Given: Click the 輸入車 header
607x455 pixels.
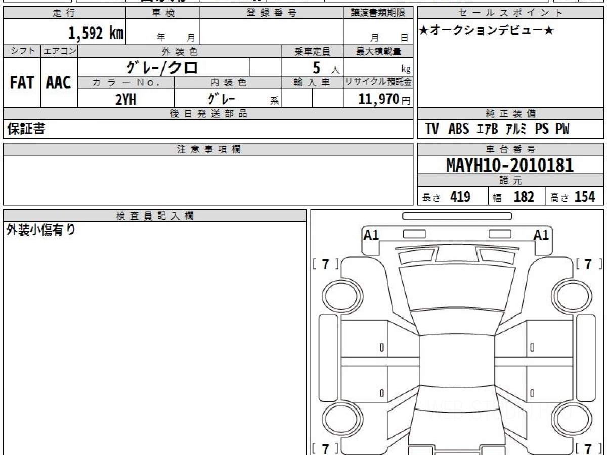Looking at the screenshot, I should click(312, 82).
